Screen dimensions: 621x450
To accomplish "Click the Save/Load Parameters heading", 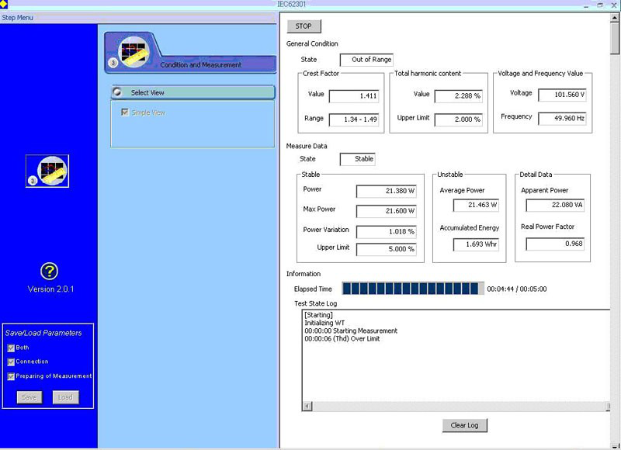I will click(x=43, y=333).
